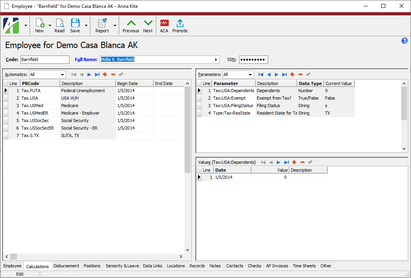
Task: Click the ACA toolbar icon
Action: [164, 25]
